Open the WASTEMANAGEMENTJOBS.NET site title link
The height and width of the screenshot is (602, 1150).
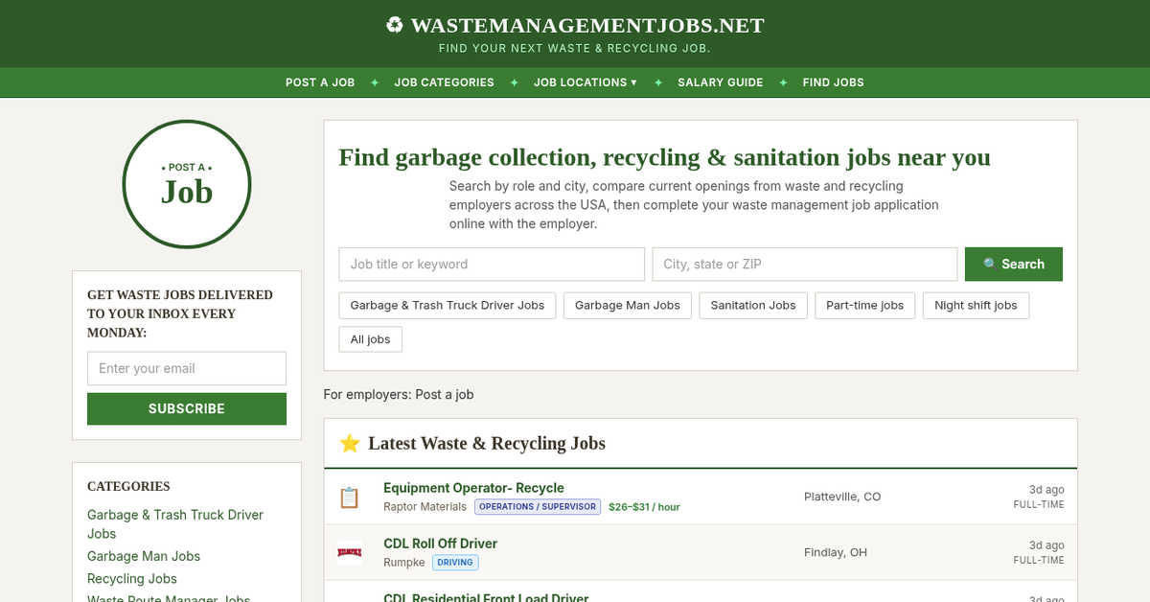[x=575, y=26]
